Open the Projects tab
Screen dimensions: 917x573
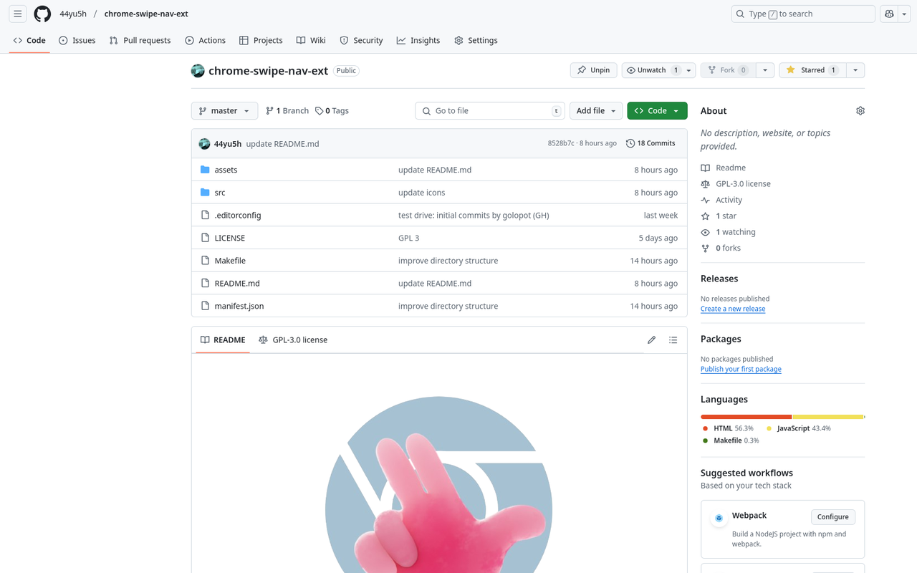click(x=261, y=41)
